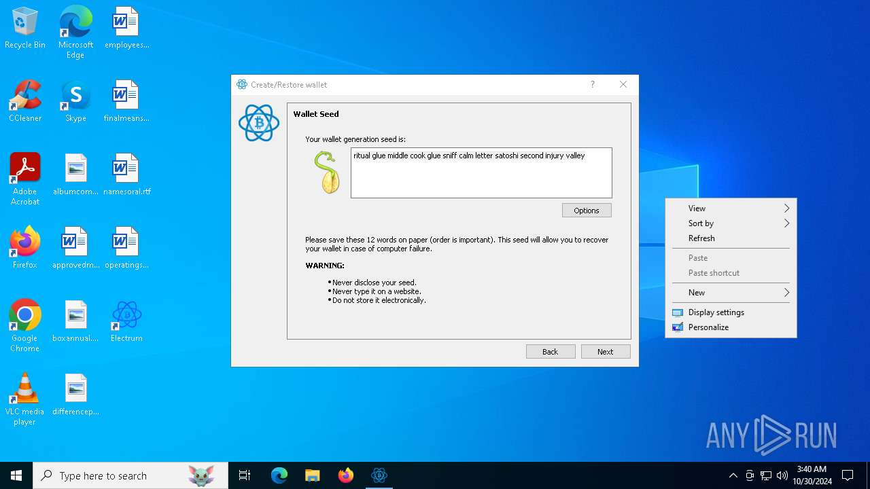Show hidden system tray icons

click(x=733, y=475)
